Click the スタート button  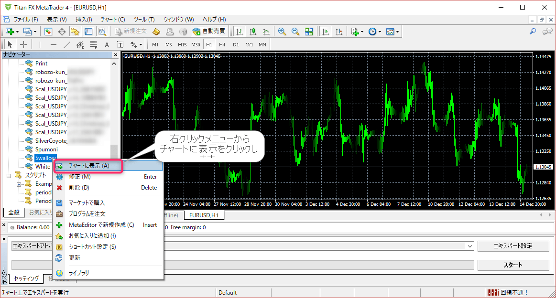click(513, 265)
